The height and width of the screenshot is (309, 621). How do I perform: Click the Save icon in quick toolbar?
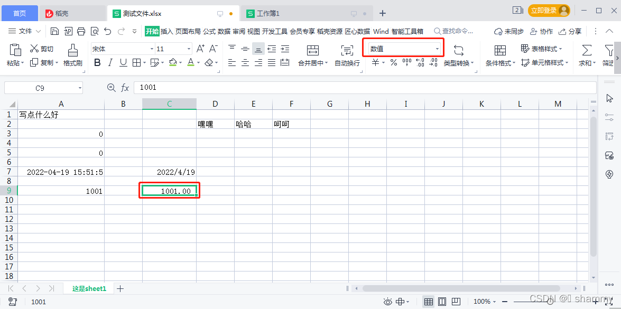55,31
